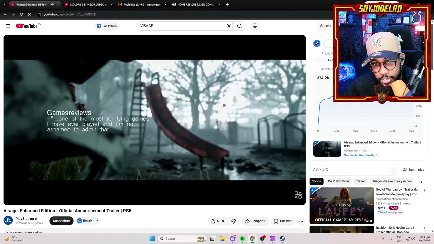Go to YouTube home via logo

[27, 26]
